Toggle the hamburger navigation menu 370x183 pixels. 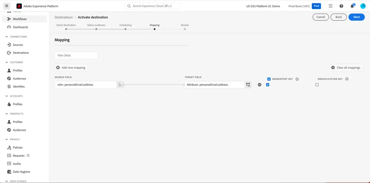(6, 6)
